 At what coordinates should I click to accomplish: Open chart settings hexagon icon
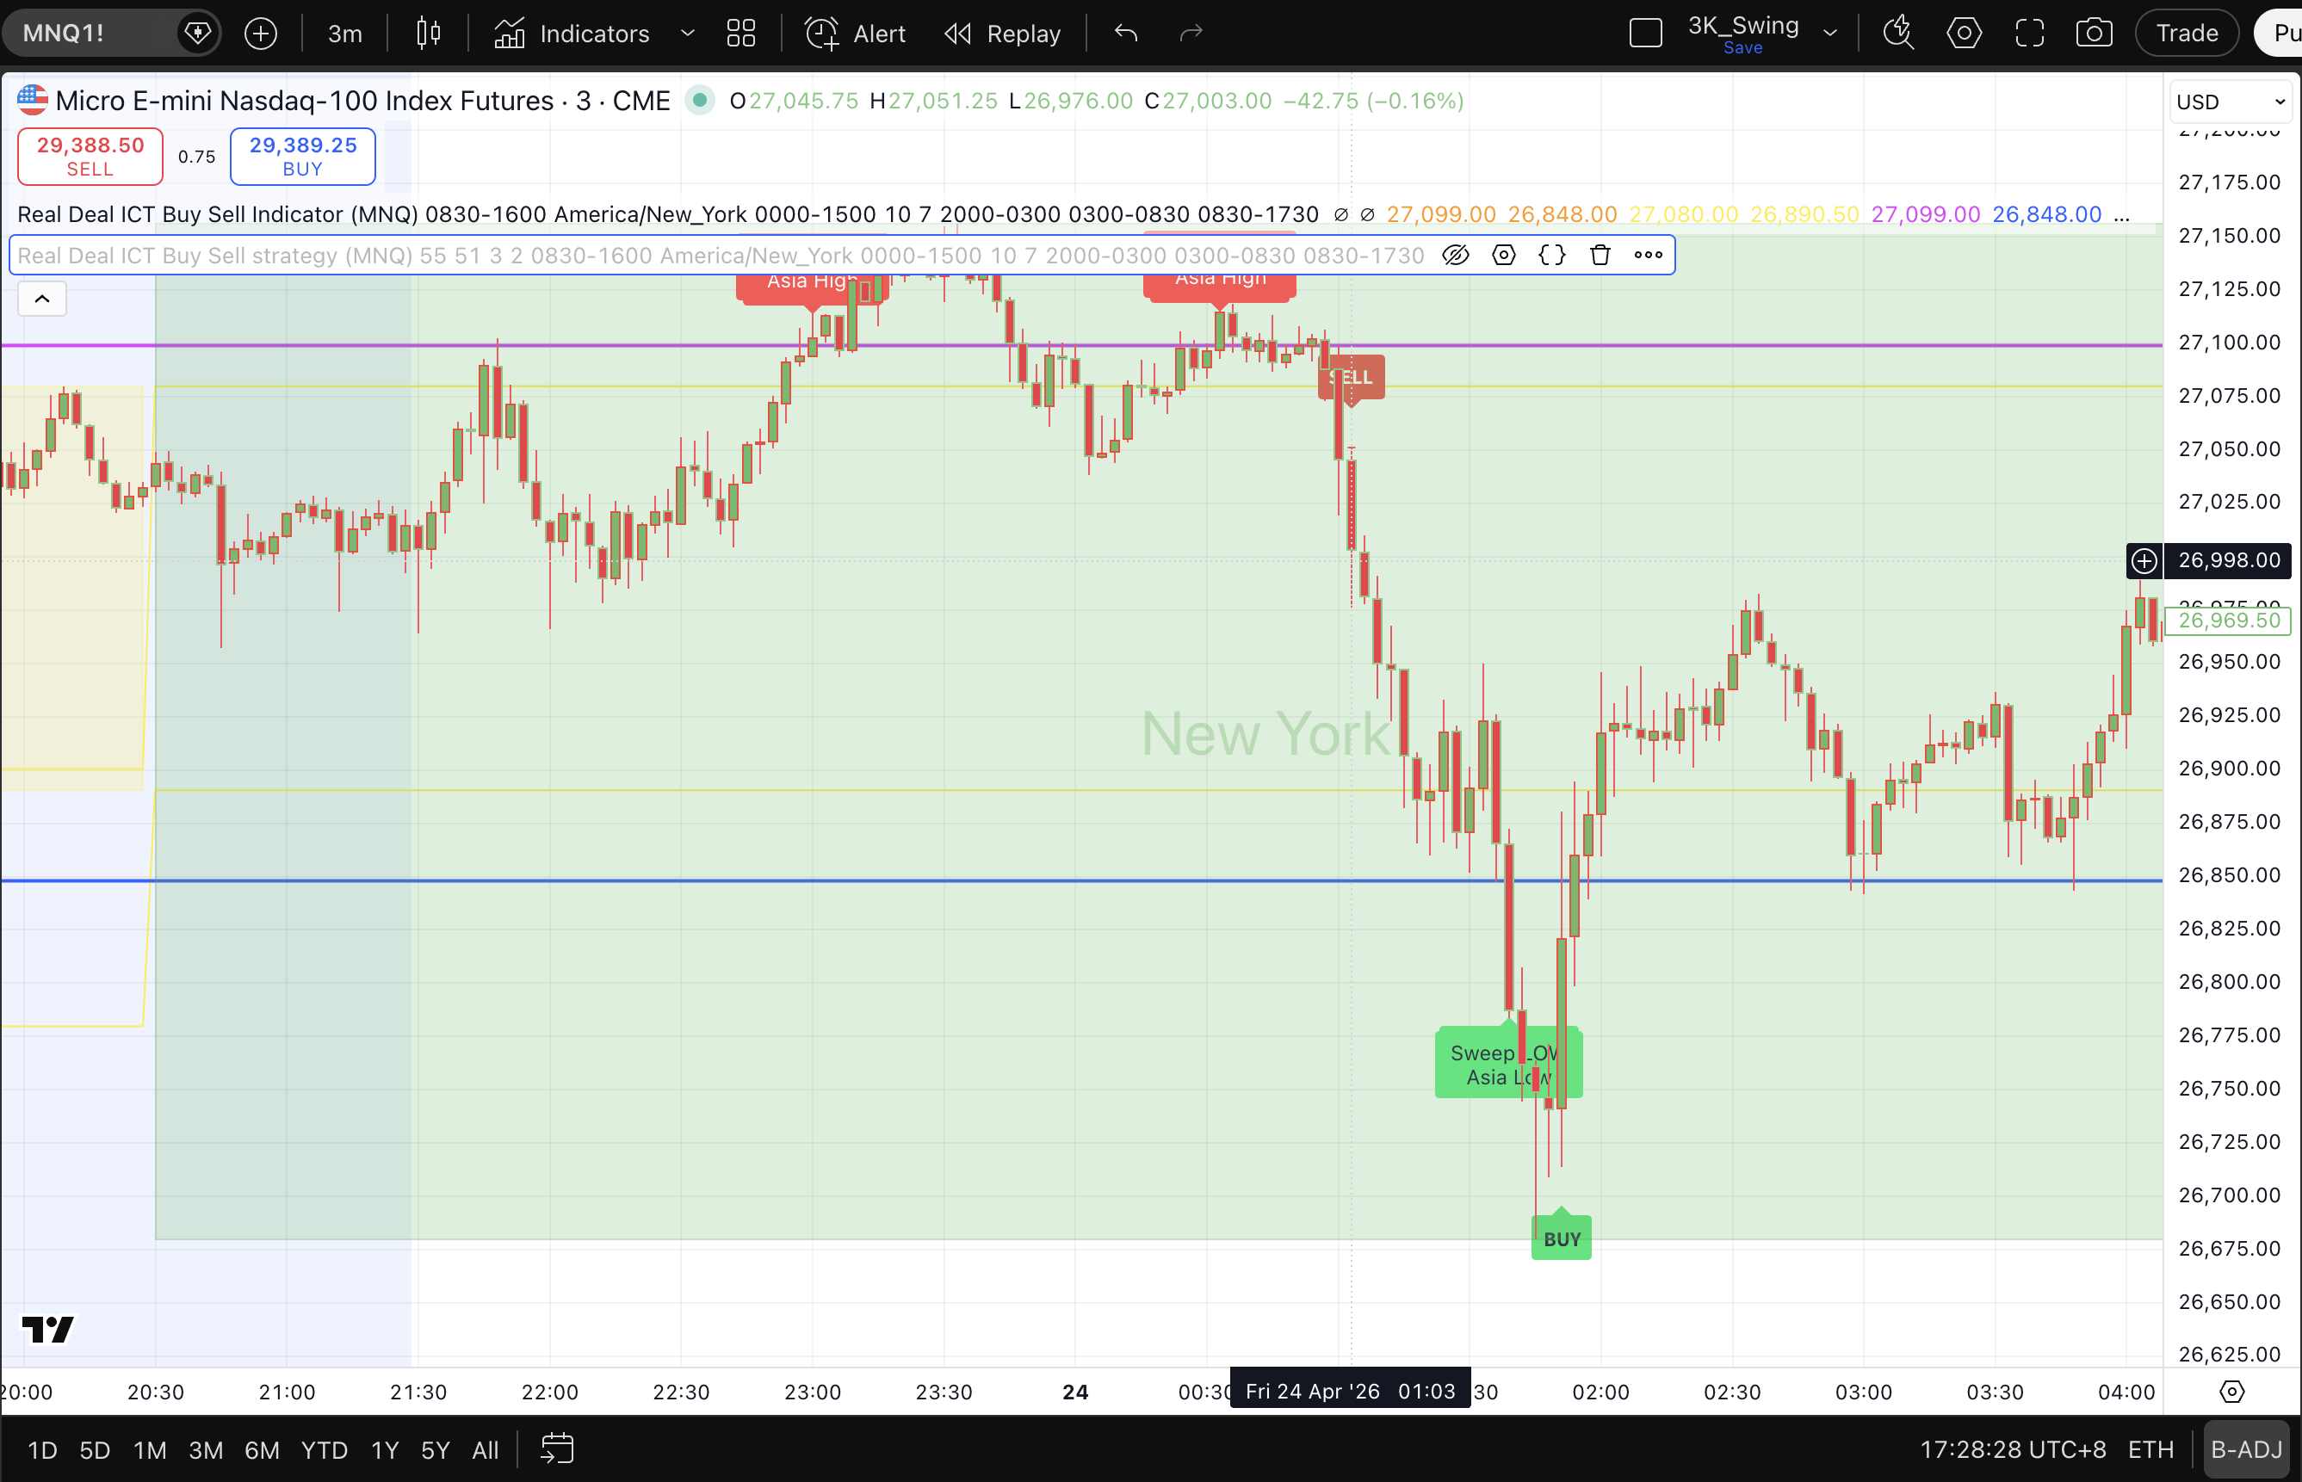tap(1965, 34)
